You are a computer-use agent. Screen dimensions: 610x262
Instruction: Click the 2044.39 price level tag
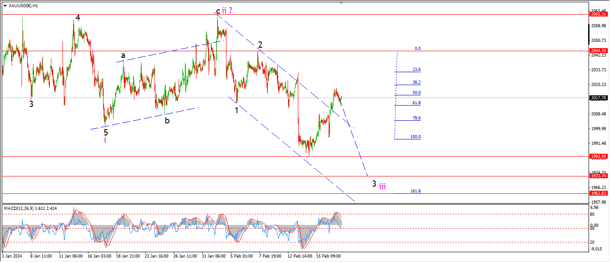[x=598, y=51]
